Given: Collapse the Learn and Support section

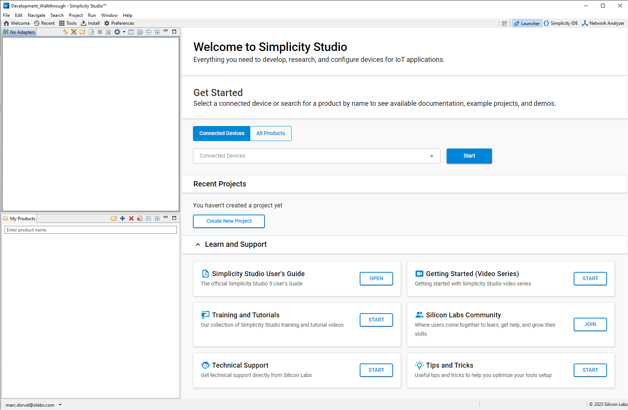Looking at the screenshot, I should (198, 245).
